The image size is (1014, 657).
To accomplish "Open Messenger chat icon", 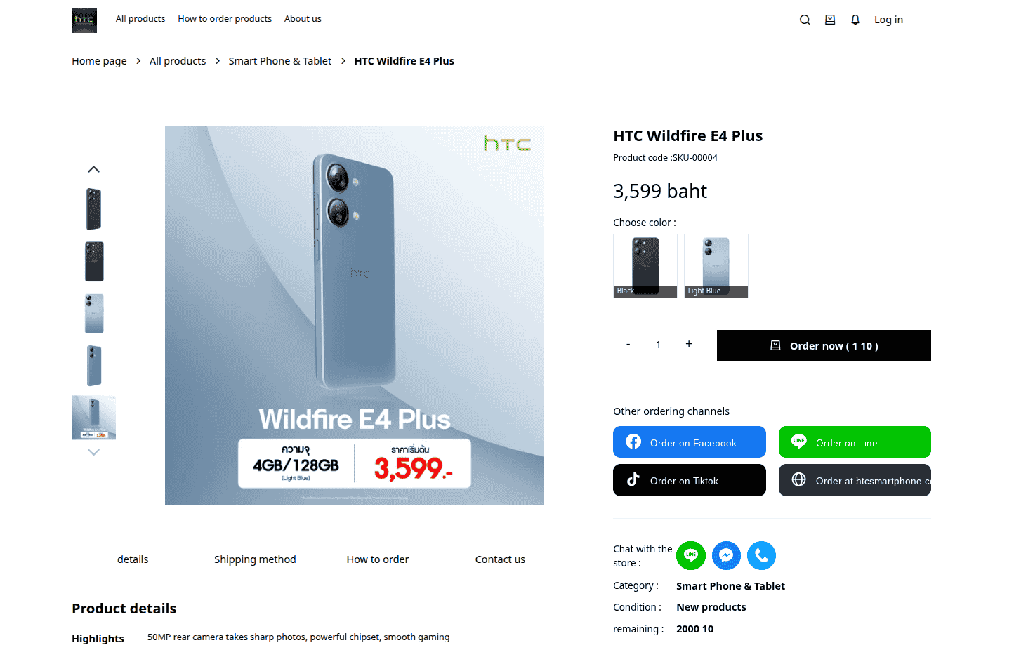I will click(726, 556).
